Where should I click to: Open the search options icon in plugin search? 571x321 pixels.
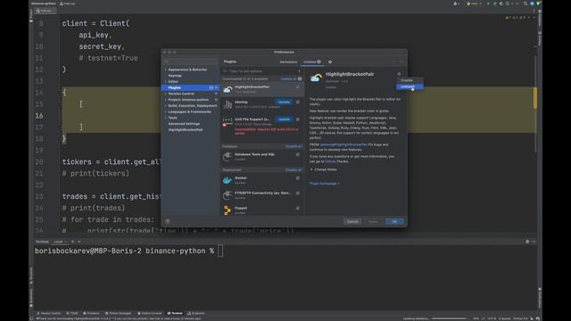(299, 71)
